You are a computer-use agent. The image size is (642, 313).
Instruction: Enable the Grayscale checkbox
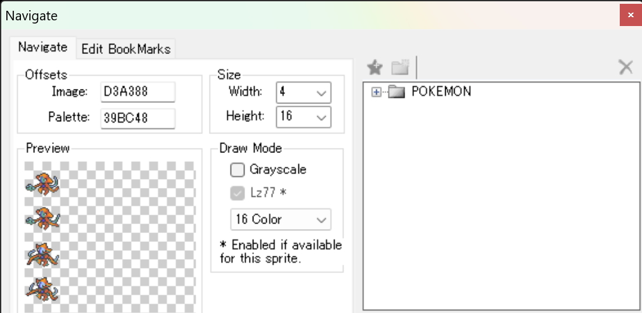pyautogui.click(x=237, y=170)
